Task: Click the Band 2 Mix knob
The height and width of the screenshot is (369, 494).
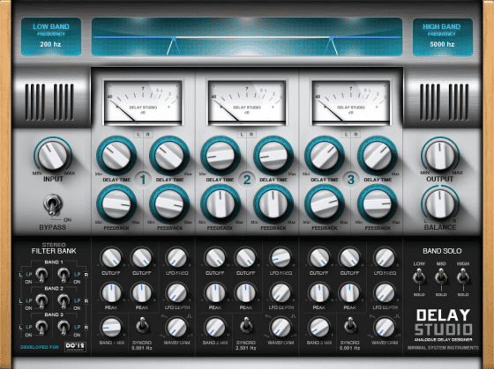Action: [x=215, y=328]
